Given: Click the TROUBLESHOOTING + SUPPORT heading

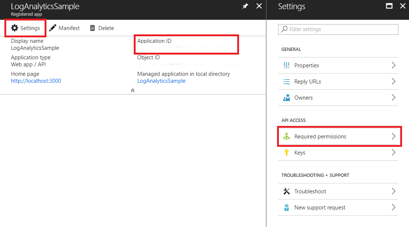Looking at the screenshot, I should pyautogui.click(x=315, y=175).
